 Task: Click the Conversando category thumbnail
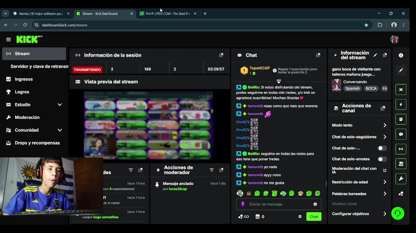pyautogui.click(x=336, y=85)
